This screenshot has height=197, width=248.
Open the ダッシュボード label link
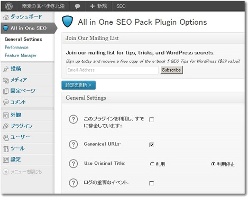(x=26, y=17)
